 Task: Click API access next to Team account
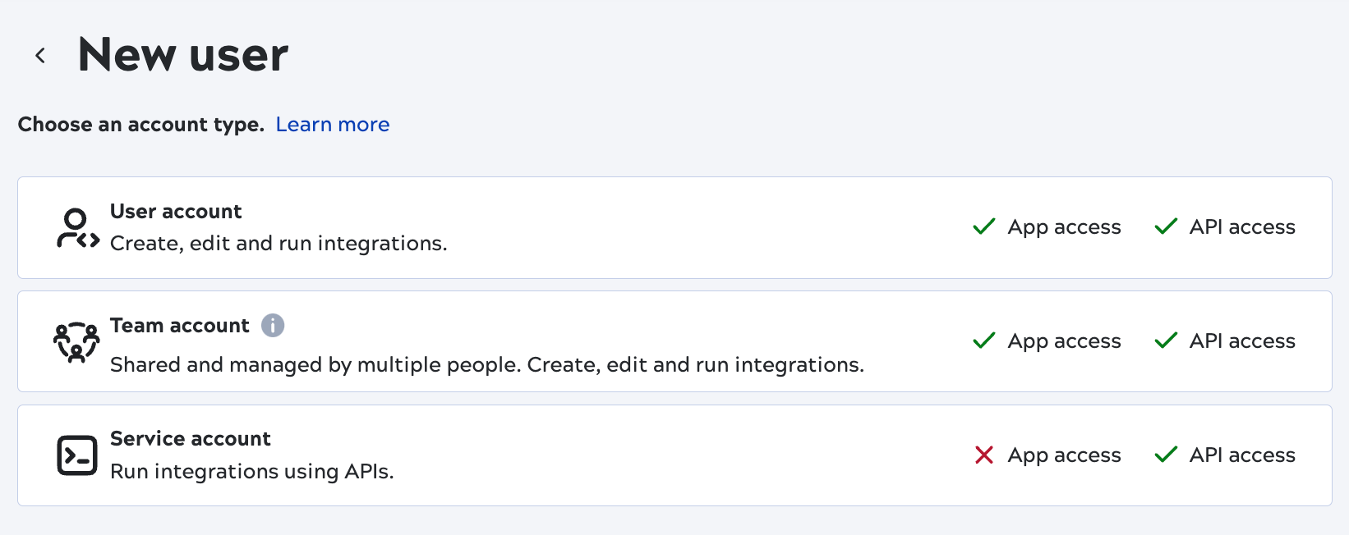(x=1241, y=341)
